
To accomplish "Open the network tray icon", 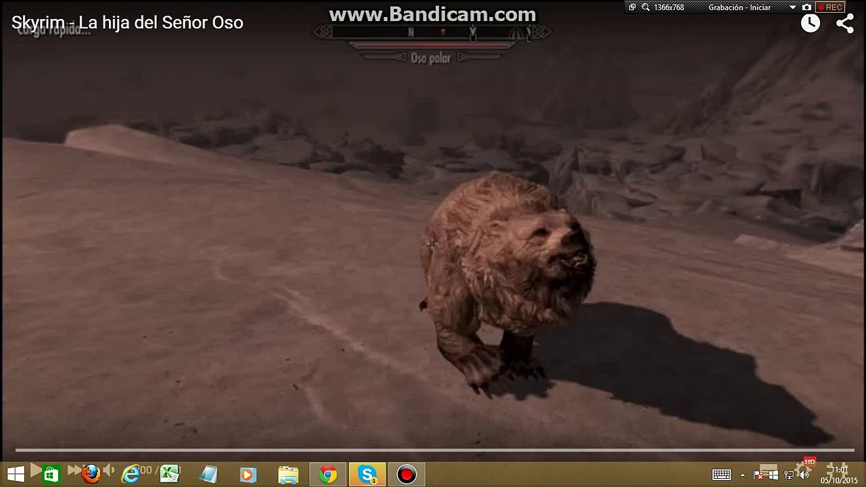I will pos(789,475).
